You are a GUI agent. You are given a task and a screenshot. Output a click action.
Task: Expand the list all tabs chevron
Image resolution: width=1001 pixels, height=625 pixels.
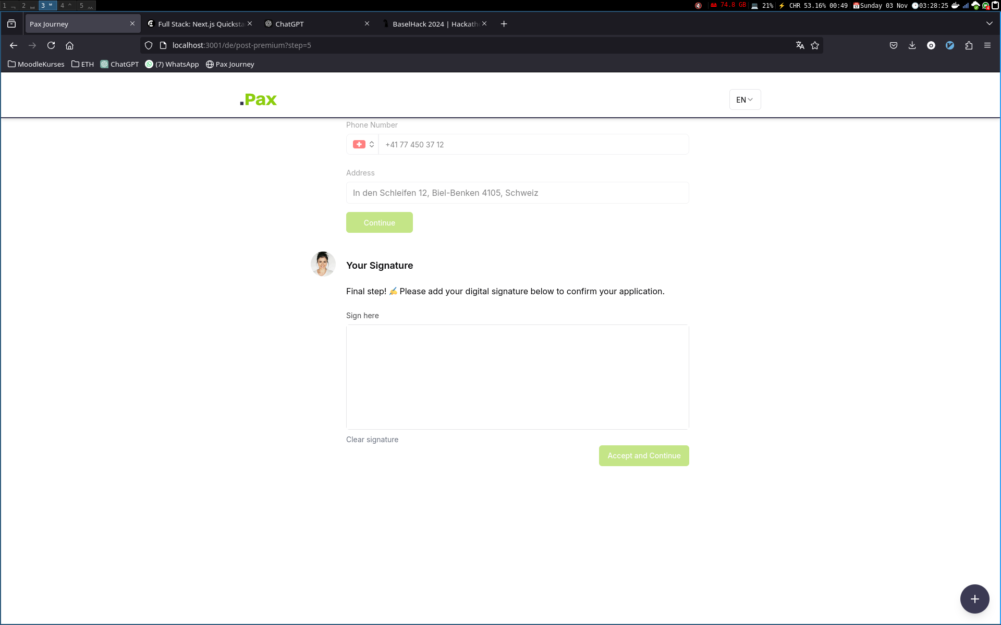coord(989,23)
